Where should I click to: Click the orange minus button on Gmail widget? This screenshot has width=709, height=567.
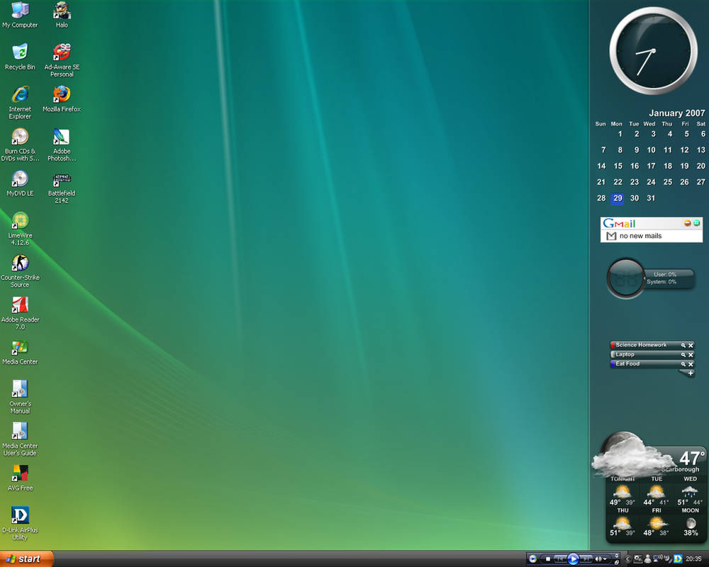(687, 223)
